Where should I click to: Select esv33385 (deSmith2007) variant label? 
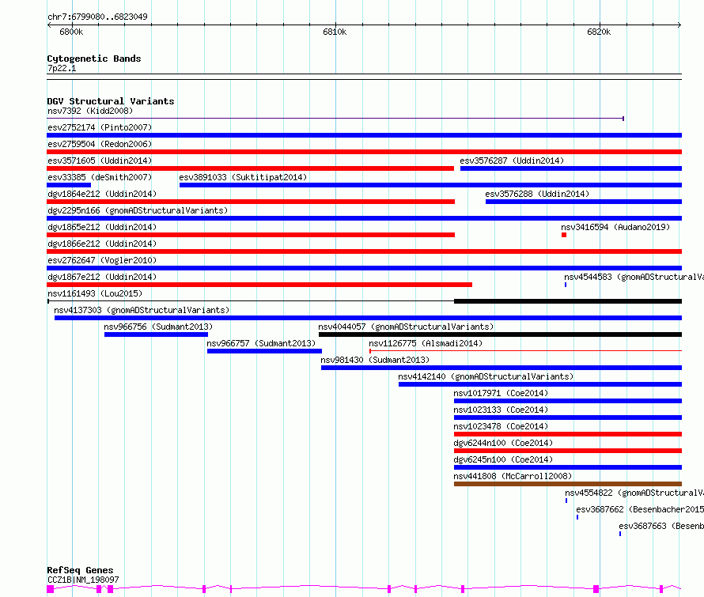pos(100,177)
